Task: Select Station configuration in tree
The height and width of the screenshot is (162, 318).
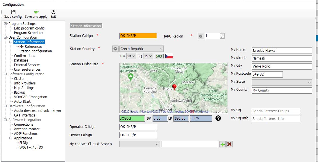Action: point(36,51)
